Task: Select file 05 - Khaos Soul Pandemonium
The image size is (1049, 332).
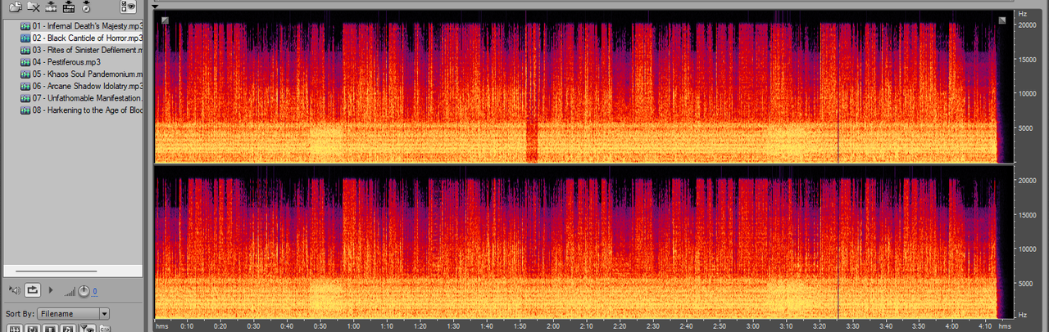Action: [88, 74]
